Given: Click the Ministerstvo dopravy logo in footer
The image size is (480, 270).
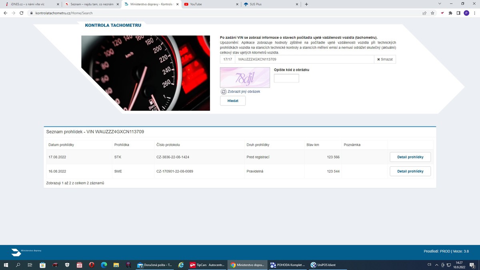Looking at the screenshot, I should (x=16, y=252).
